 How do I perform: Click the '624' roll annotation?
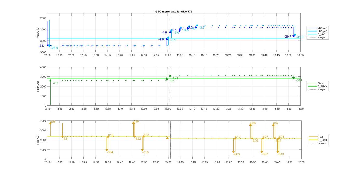pos(281,137)
